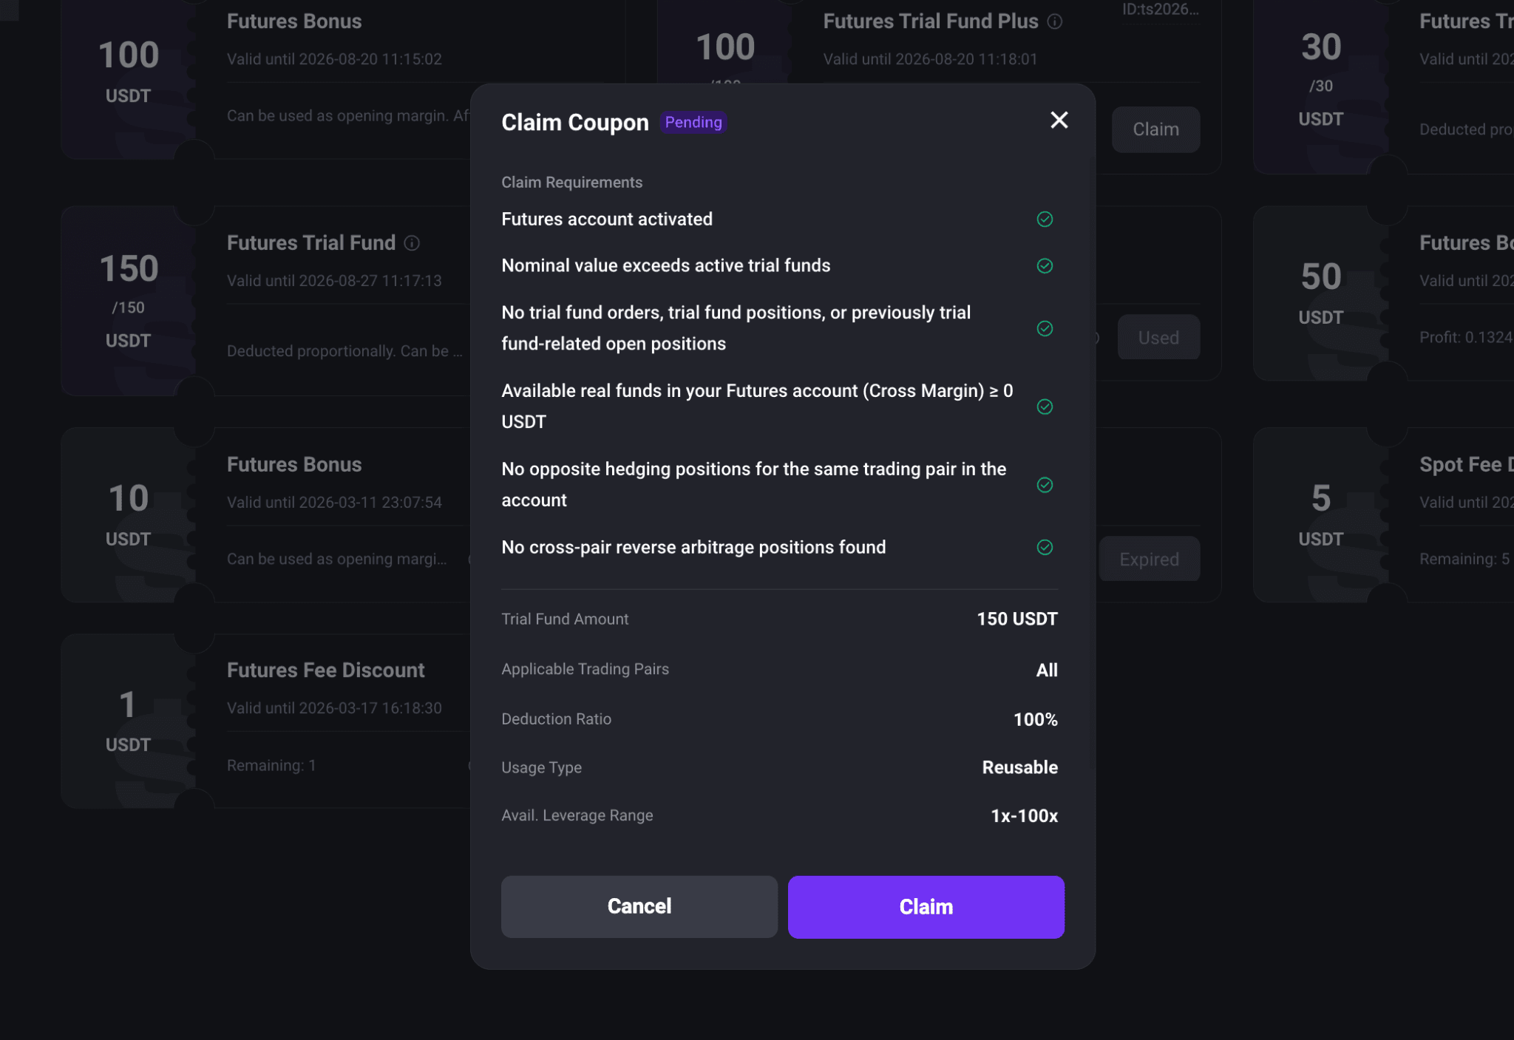Click the info icon beside Futures Trial Fund Plus
The width and height of the screenshot is (1514, 1040).
tap(1055, 22)
